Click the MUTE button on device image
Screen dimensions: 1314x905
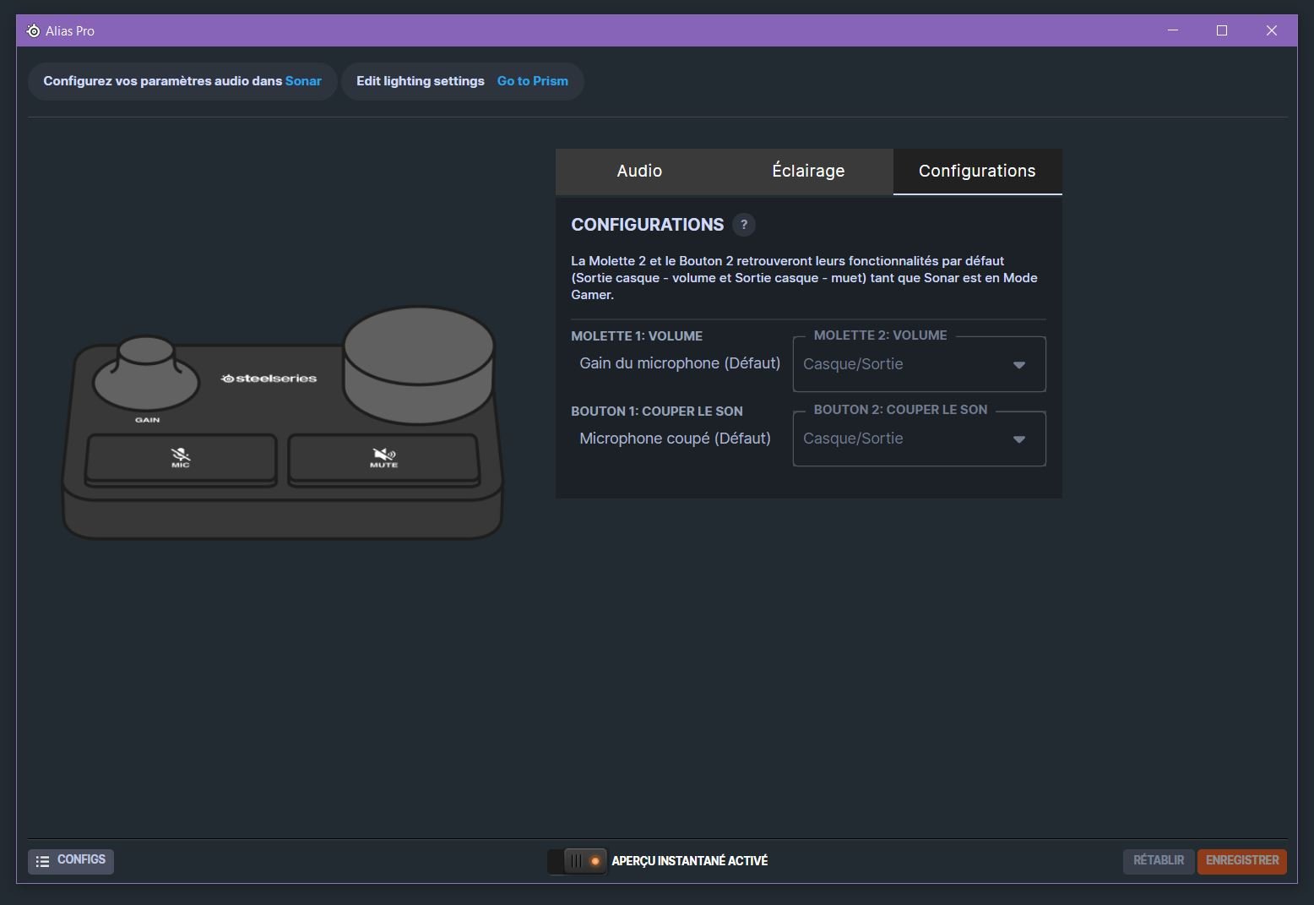pos(383,459)
